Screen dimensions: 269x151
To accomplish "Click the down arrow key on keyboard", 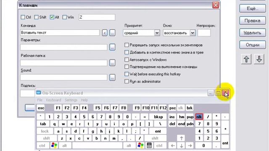I will tap(181, 146).
